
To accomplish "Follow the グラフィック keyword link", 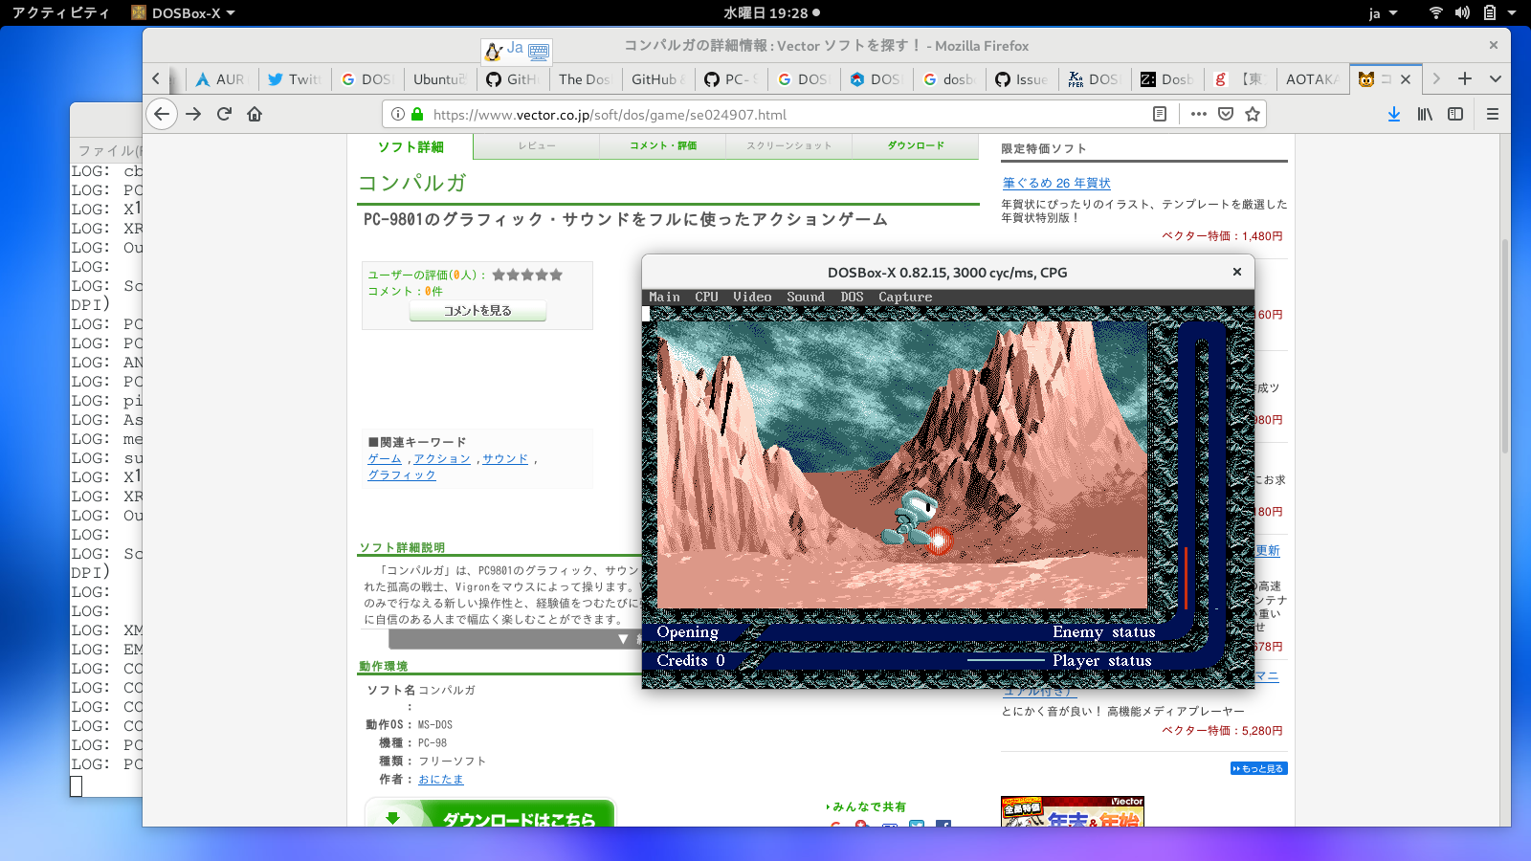I will point(402,475).
